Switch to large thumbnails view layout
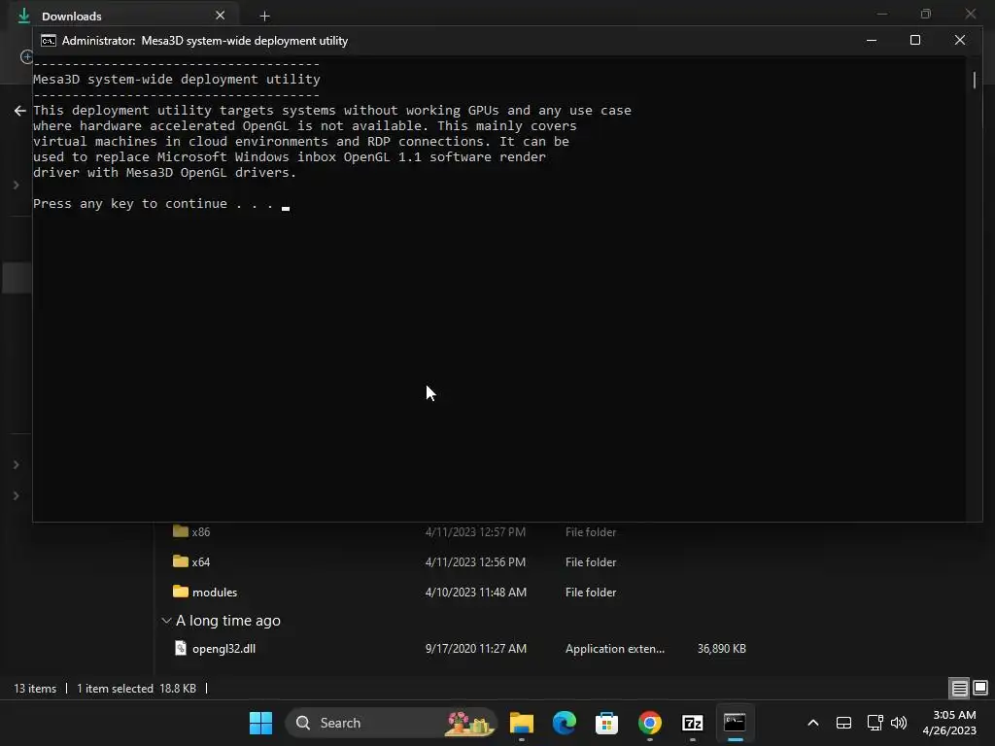995x746 pixels. [x=980, y=688]
